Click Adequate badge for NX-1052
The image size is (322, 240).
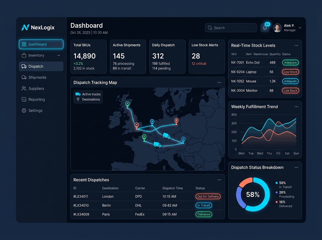coord(291,81)
